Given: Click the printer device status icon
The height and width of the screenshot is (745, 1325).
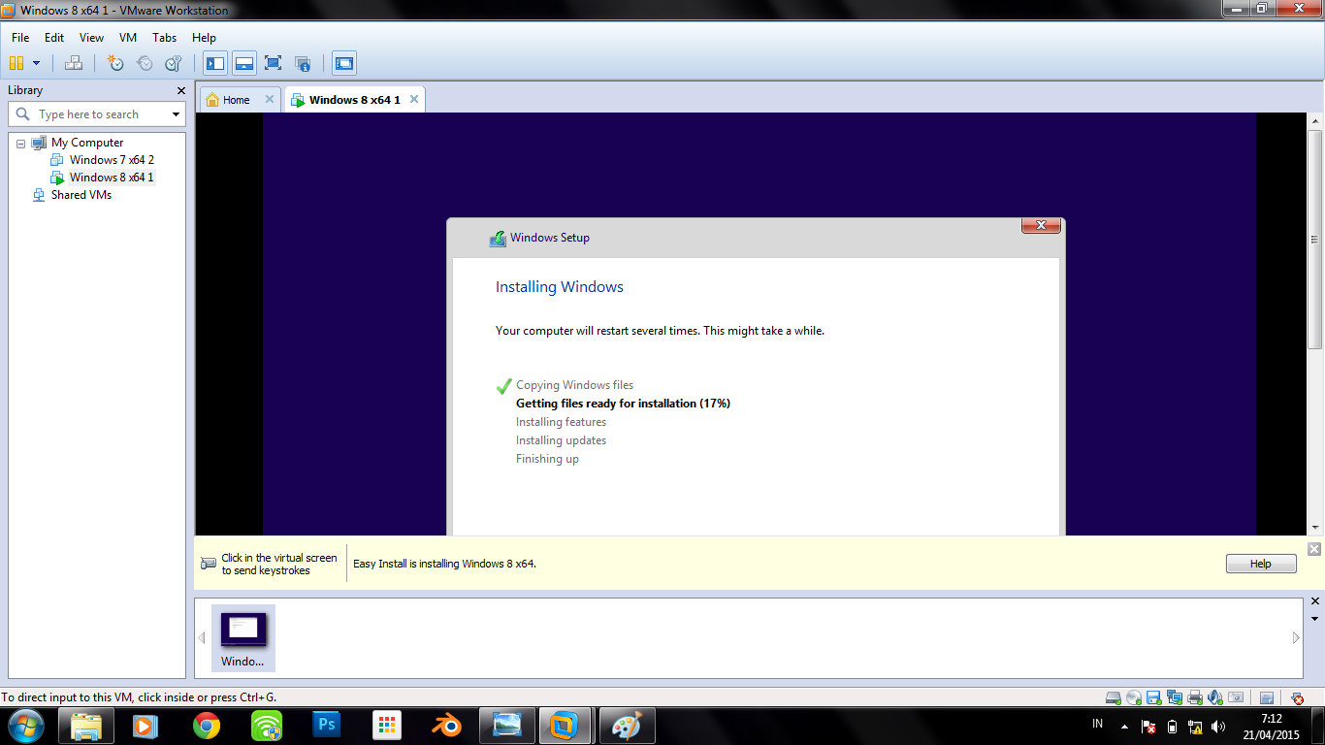Looking at the screenshot, I should tap(1195, 697).
